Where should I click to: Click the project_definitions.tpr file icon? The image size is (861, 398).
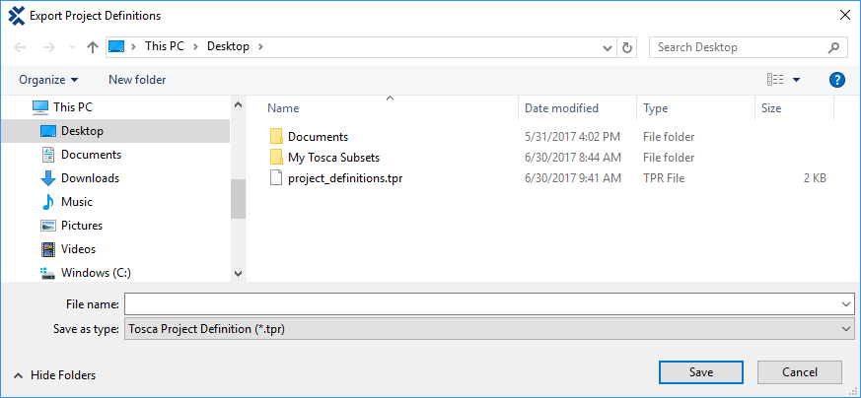pyautogui.click(x=276, y=178)
